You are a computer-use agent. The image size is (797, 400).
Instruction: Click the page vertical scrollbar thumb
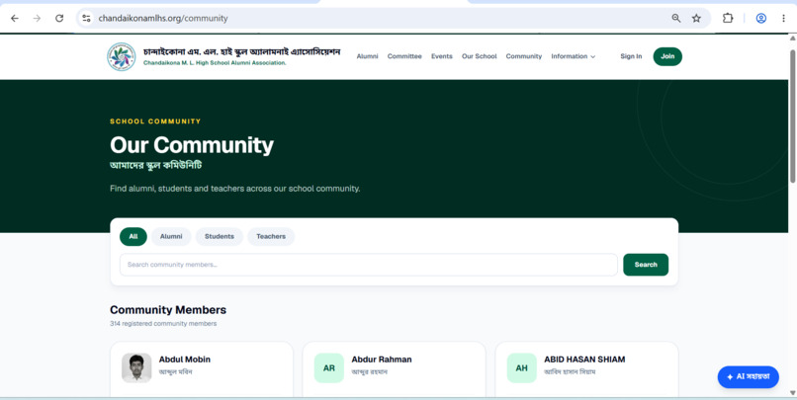tap(792, 117)
